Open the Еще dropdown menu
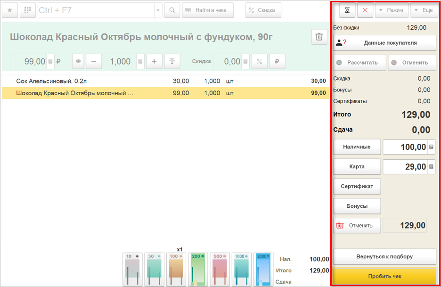Viewport: 441px width, 287px height. [424, 10]
